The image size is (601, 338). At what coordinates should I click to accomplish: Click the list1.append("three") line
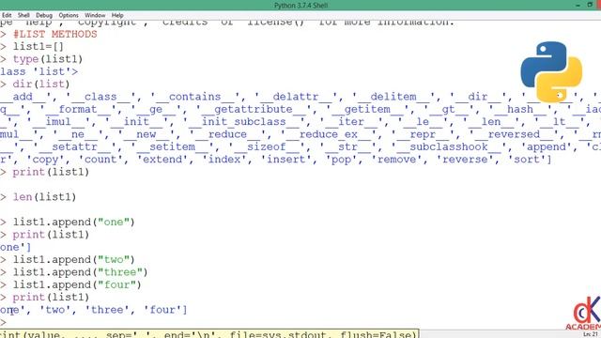(x=81, y=272)
